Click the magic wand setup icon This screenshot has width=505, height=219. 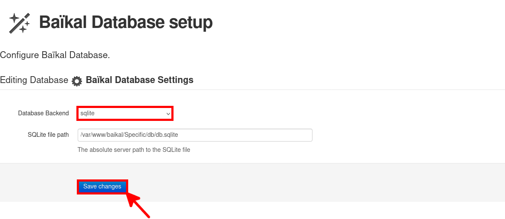click(x=19, y=23)
